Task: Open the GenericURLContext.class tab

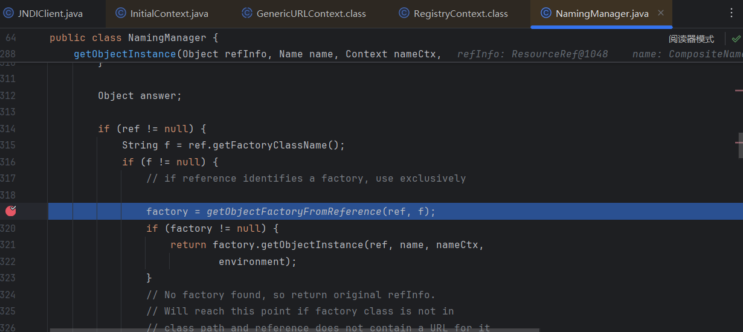Action: (x=310, y=13)
